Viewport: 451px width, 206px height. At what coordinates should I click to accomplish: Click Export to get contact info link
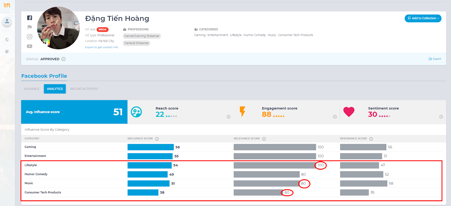[101, 47]
